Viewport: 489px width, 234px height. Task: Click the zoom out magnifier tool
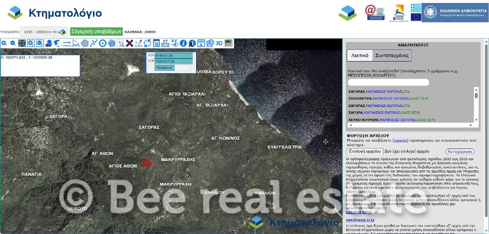click(13, 43)
